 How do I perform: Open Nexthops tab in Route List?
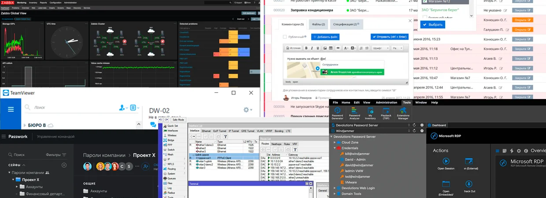[x=276, y=144]
